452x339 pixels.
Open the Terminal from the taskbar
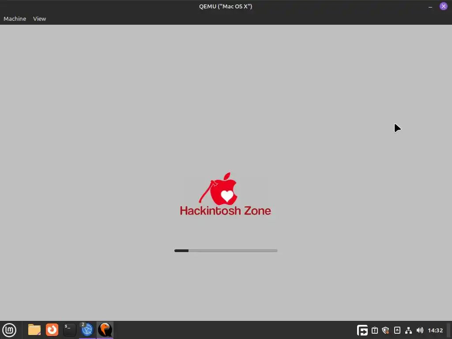pyautogui.click(x=69, y=330)
